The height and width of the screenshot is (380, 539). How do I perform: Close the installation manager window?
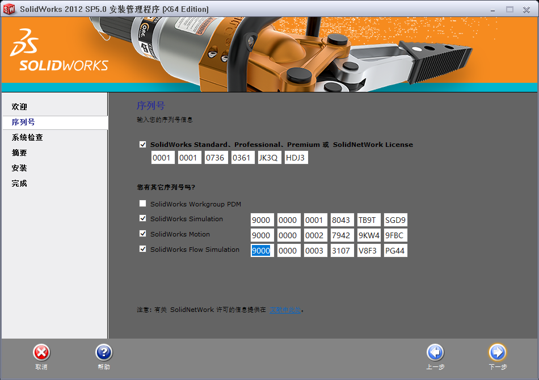(x=527, y=10)
